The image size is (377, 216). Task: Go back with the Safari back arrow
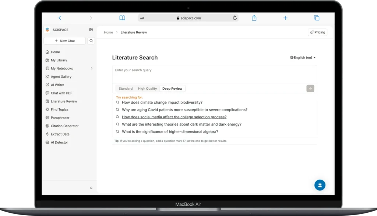[x=60, y=18]
